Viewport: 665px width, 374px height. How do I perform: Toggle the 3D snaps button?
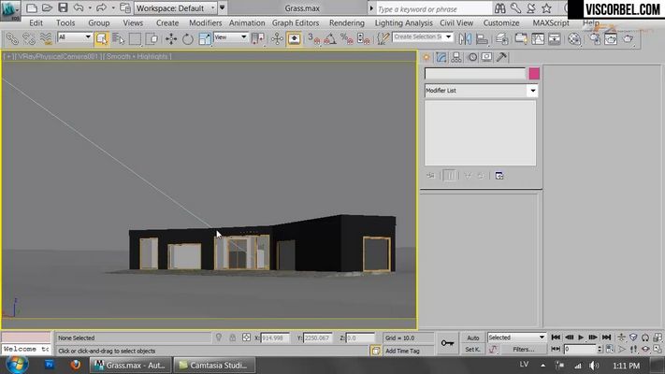pos(313,38)
